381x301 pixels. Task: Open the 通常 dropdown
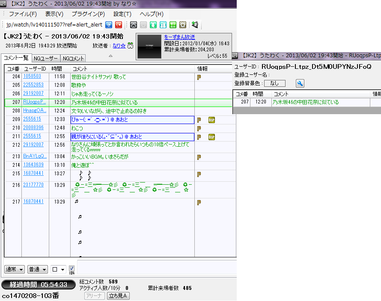(14, 269)
